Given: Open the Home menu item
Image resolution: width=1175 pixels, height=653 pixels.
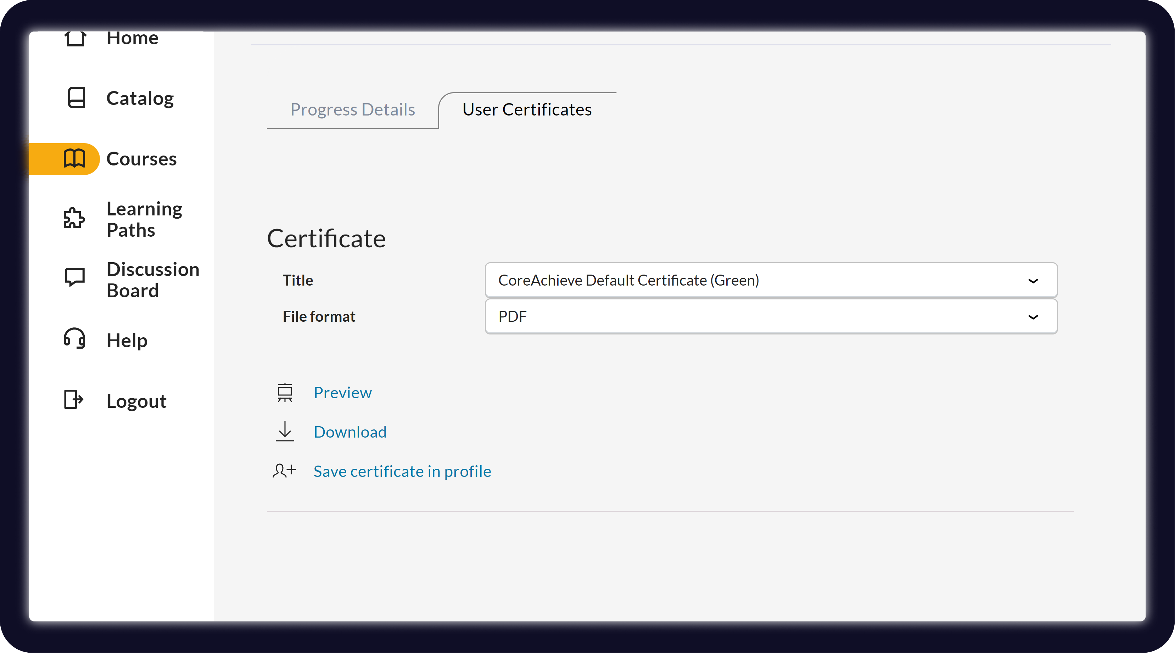Looking at the screenshot, I should [132, 38].
